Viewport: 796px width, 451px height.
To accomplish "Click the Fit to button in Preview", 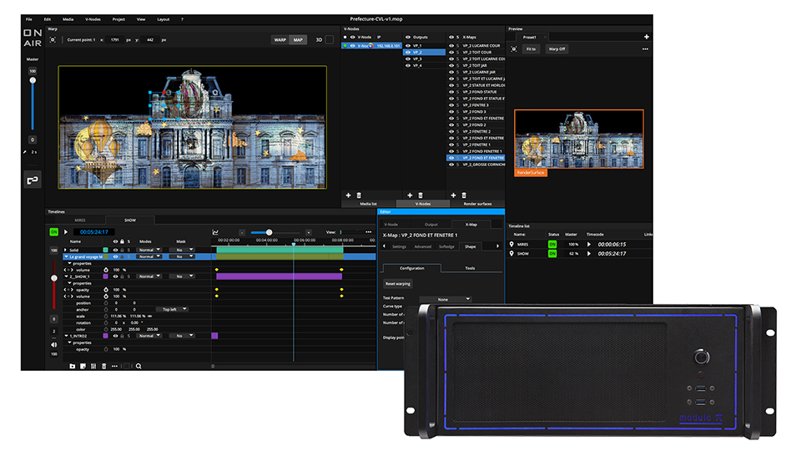I will coord(531,49).
